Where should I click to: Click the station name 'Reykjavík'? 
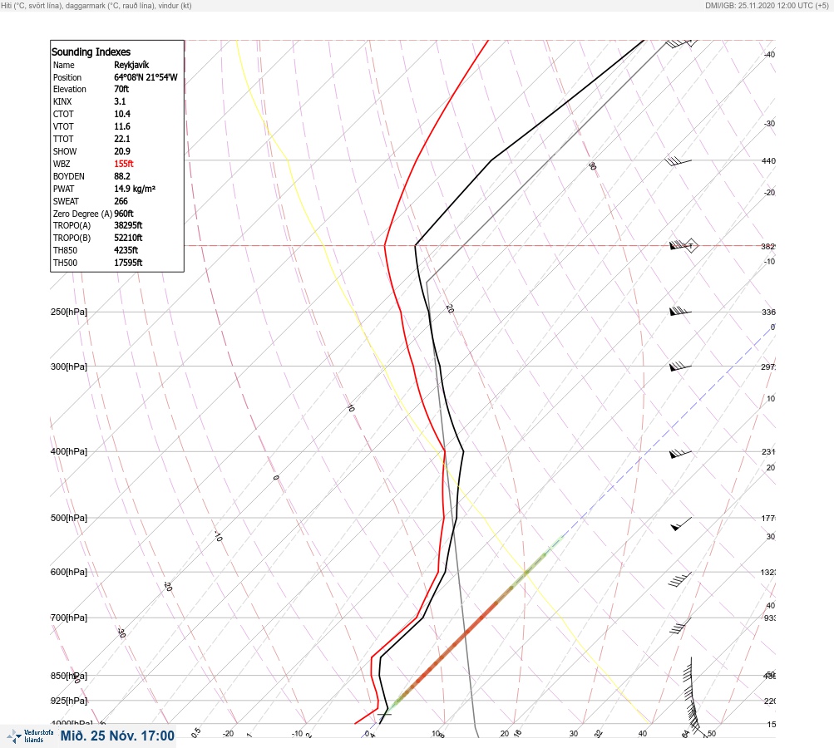pyautogui.click(x=131, y=65)
